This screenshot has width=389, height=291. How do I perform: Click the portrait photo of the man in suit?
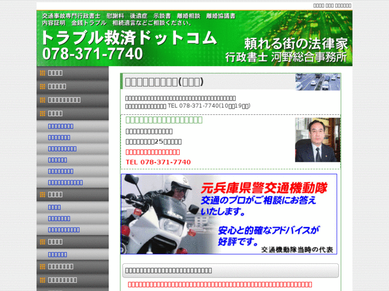pyautogui.click(x=317, y=140)
